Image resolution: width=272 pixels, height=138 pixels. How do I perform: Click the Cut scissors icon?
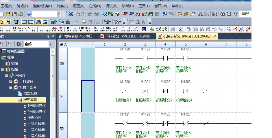click(71, 14)
